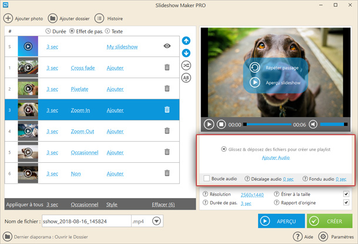This screenshot has height=244, width=358.
Task: Click the Effet de pas. column header
Action: click(x=86, y=31)
